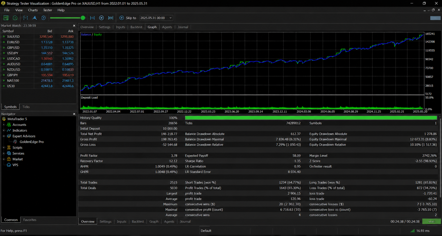
Task: Click the fast-forward step playback button
Action: pos(102,18)
